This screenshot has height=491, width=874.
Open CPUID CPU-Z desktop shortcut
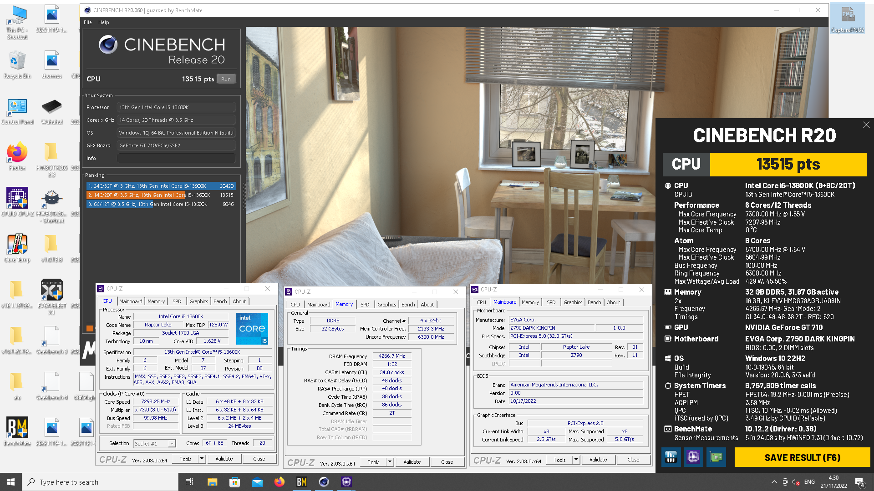click(x=17, y=202)
